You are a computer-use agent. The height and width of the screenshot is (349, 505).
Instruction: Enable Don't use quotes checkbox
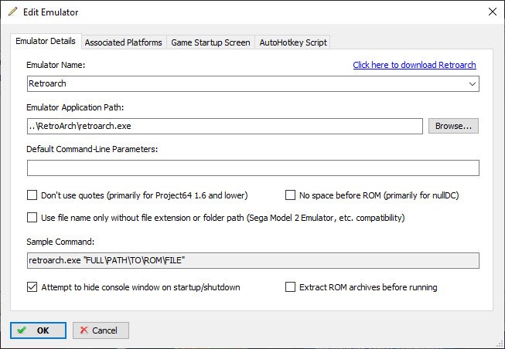[32, 195]
